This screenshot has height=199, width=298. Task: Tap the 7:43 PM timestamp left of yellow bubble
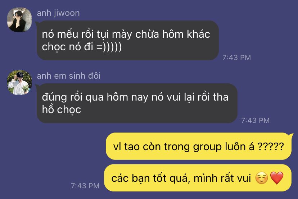85,186
